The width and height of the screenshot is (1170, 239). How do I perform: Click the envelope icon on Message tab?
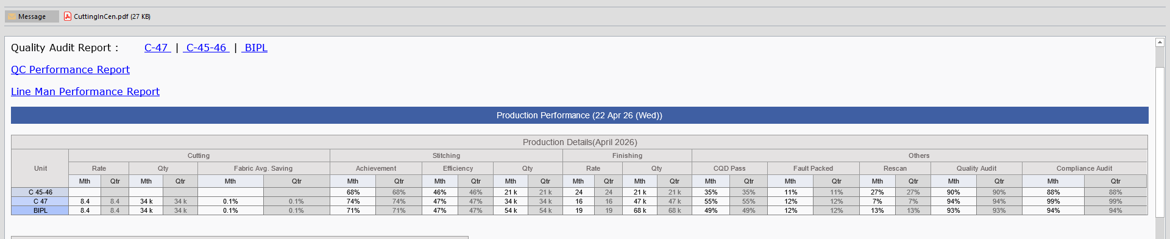[x=12, y=16]
